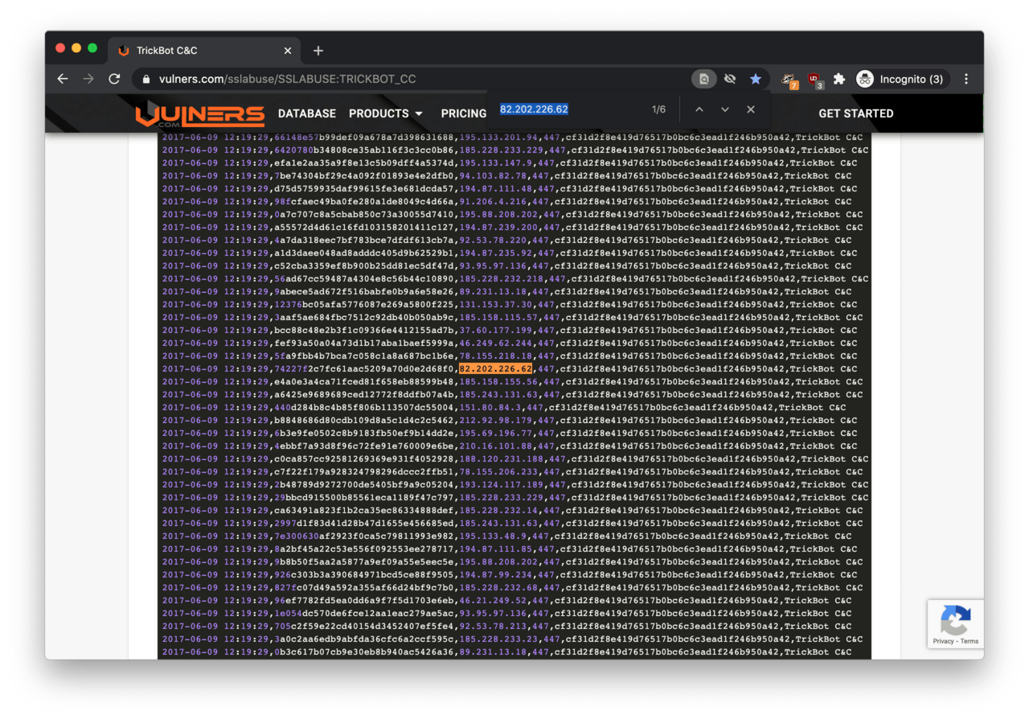Screen dimensions: 1029x719
Task: Click hash starting 66148e57b99def09
Action: point(365,138)
